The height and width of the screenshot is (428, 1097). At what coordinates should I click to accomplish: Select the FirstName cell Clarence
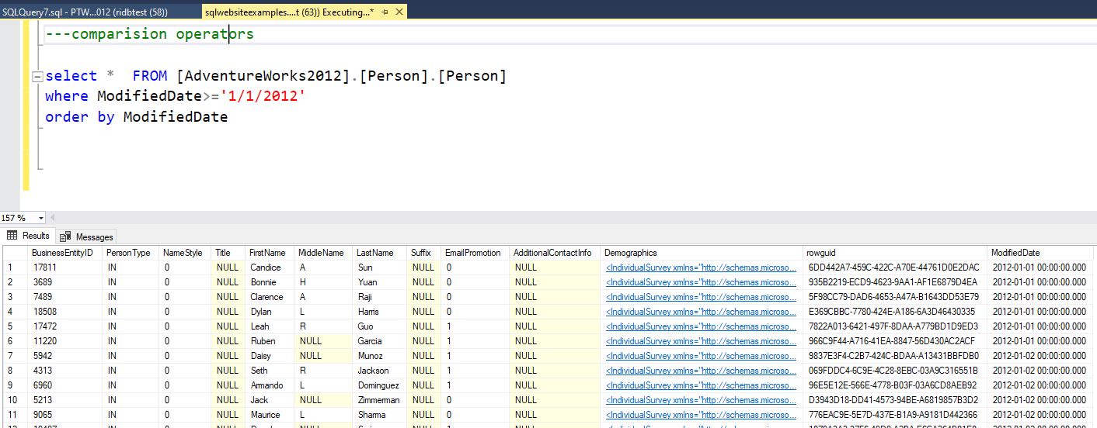pyautogui.click(x=270, y=297)
